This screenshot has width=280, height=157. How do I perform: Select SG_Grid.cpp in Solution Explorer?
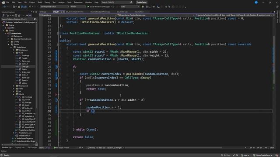coord(26,102)
